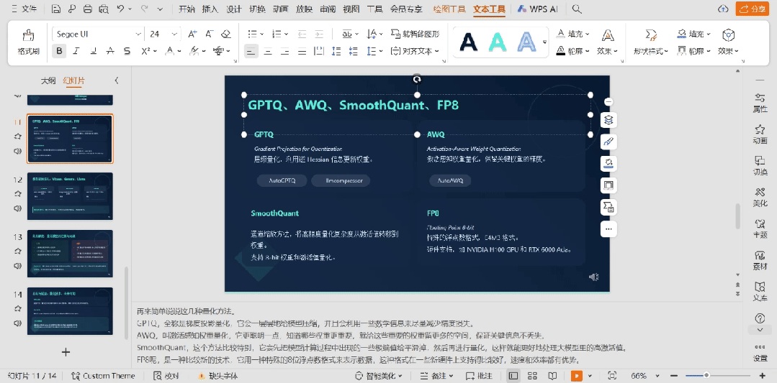Viewport: 777px width, 383px height.
Task: Click the audio speaker icon on slide
Action: (594, 277)
